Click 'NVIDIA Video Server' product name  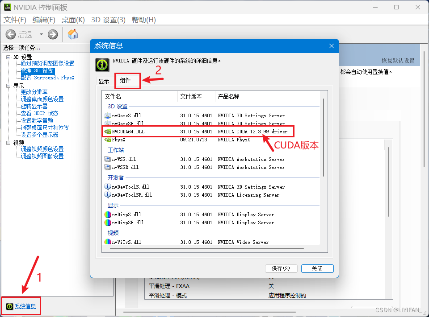coord(243,242)
